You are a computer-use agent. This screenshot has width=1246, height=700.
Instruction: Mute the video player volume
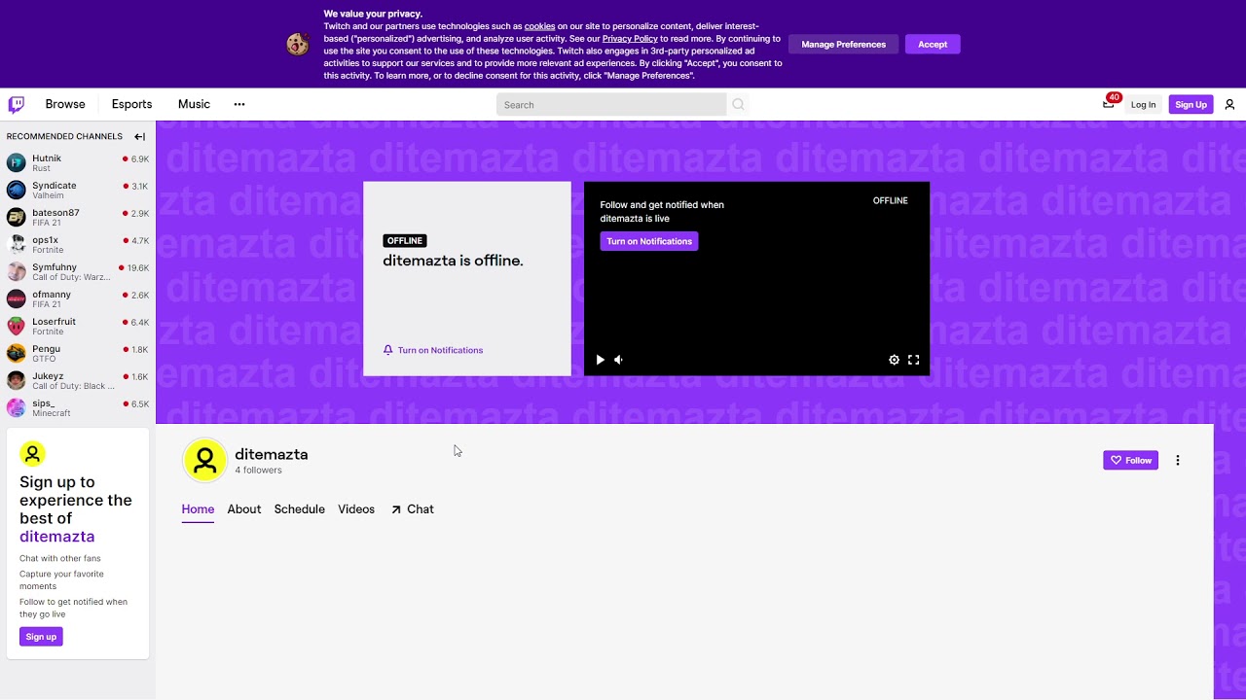pyautogui.click(x=619, y=360)
